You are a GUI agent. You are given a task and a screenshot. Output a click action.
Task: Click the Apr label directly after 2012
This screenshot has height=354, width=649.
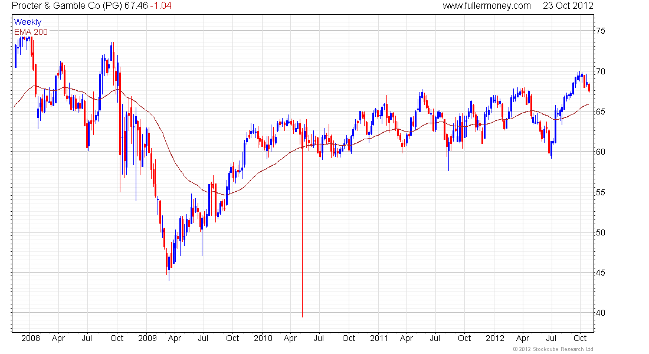(523, 338)
